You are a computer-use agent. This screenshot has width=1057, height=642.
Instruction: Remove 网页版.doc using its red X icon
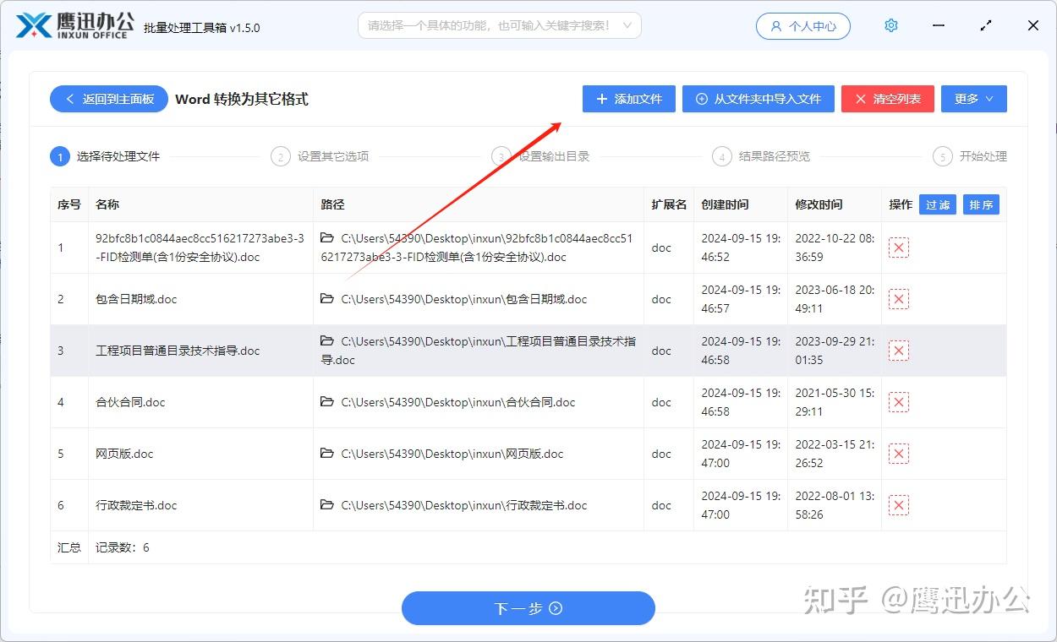898,454
